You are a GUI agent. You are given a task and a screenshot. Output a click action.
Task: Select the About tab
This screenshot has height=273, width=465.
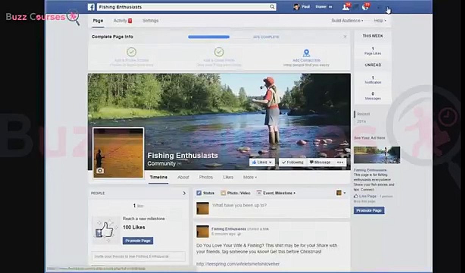click(x=183, y=177)
